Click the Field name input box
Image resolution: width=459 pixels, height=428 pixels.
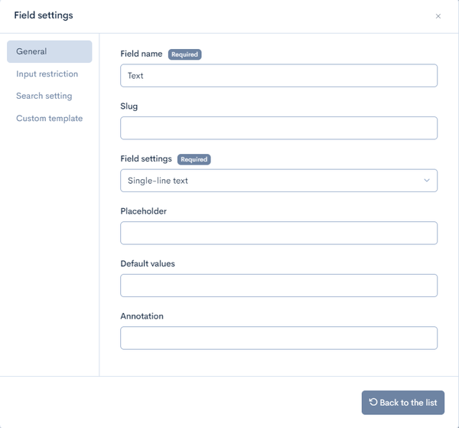pyautogui.click(x=278, y=76)
